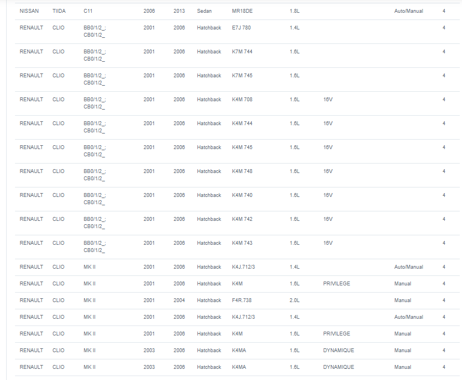Image resolution: width=462 pixels, height=380 pixels.
Task: Select the K4M 740 engine code
Action: (x=242, y=195)
